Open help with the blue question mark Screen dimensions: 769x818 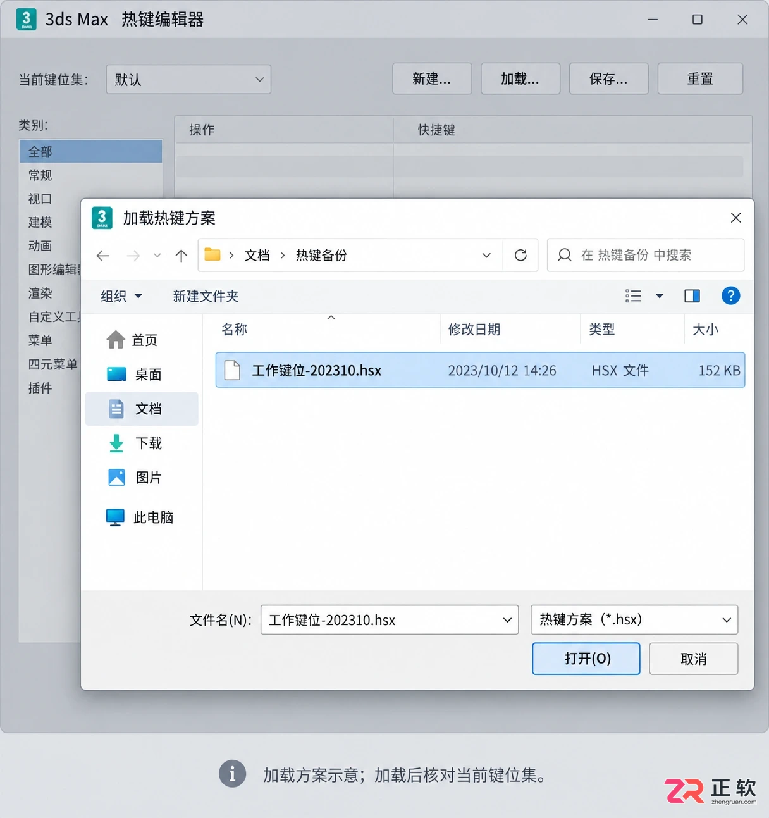pyautogui.click(x=730, y=295)
